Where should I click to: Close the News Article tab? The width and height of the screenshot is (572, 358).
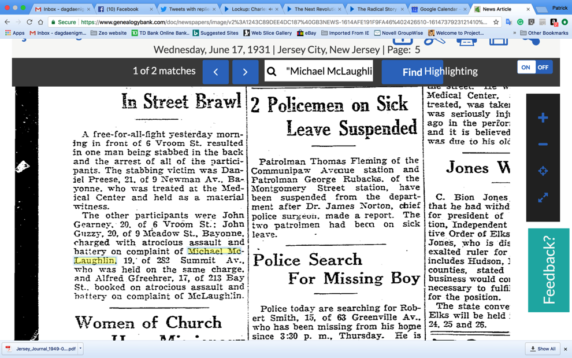click(528, 9)
